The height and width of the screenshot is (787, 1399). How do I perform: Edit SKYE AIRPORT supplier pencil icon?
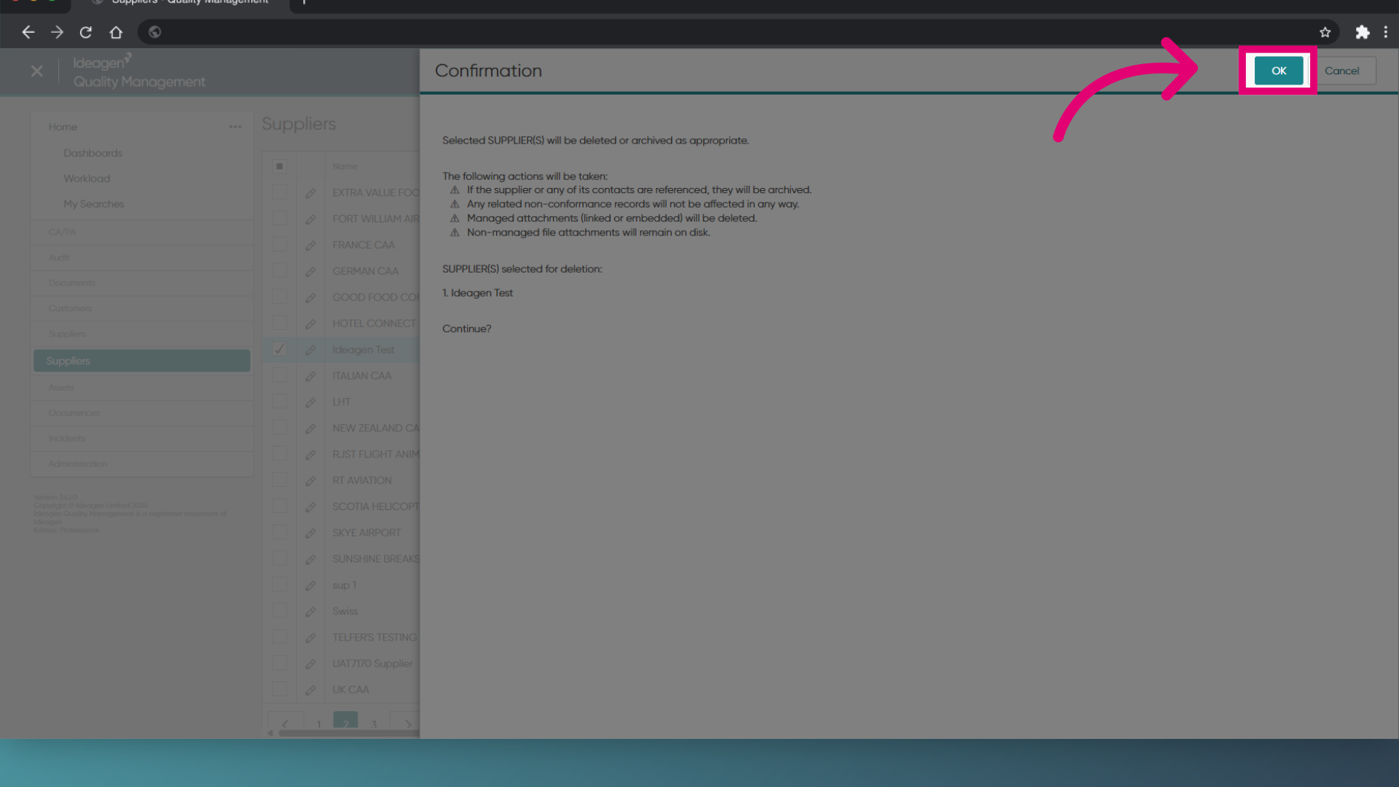310,533
